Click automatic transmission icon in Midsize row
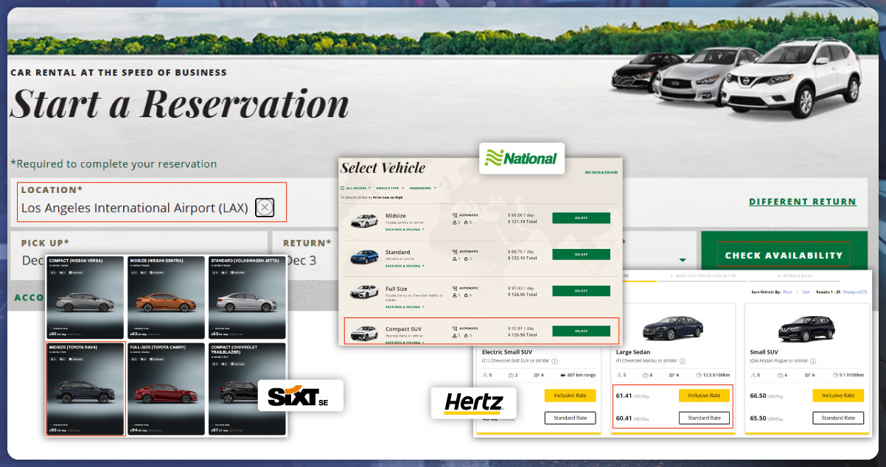 coord(455,214)
